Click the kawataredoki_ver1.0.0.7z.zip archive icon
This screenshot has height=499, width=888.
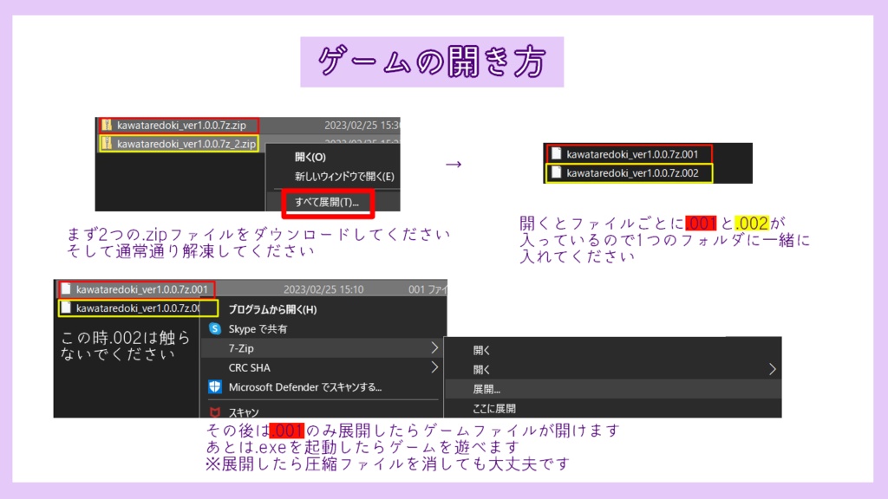pos(106,124)
